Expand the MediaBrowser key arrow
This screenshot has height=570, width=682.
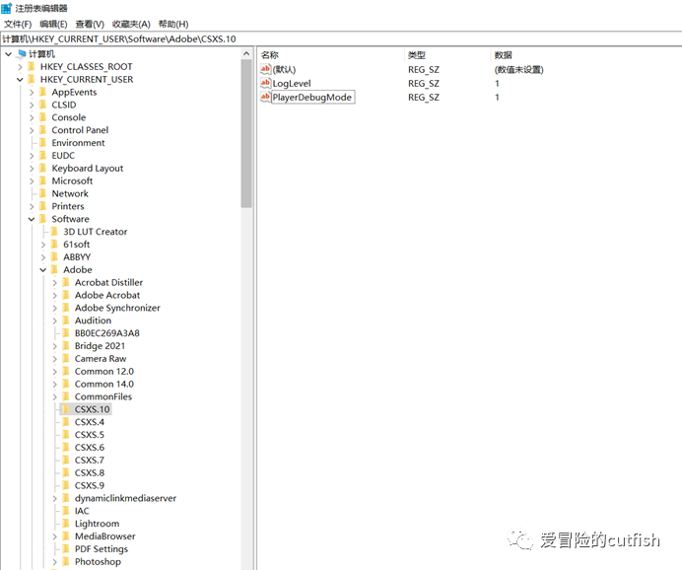click(x=55, y=536)
